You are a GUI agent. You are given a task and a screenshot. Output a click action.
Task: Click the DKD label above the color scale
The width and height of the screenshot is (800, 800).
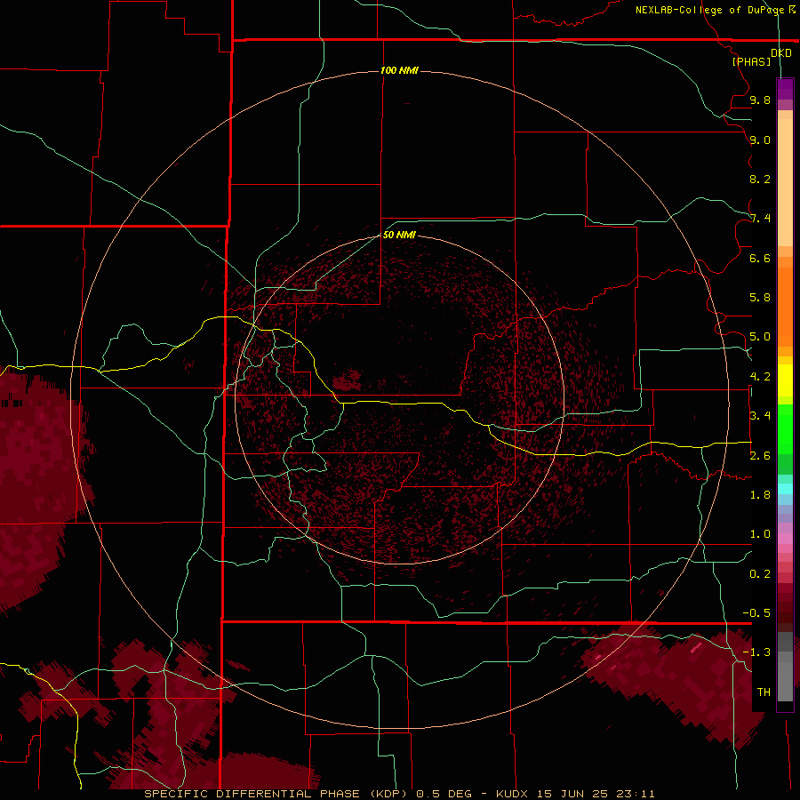pyautogui.click(x=780, y=53)
